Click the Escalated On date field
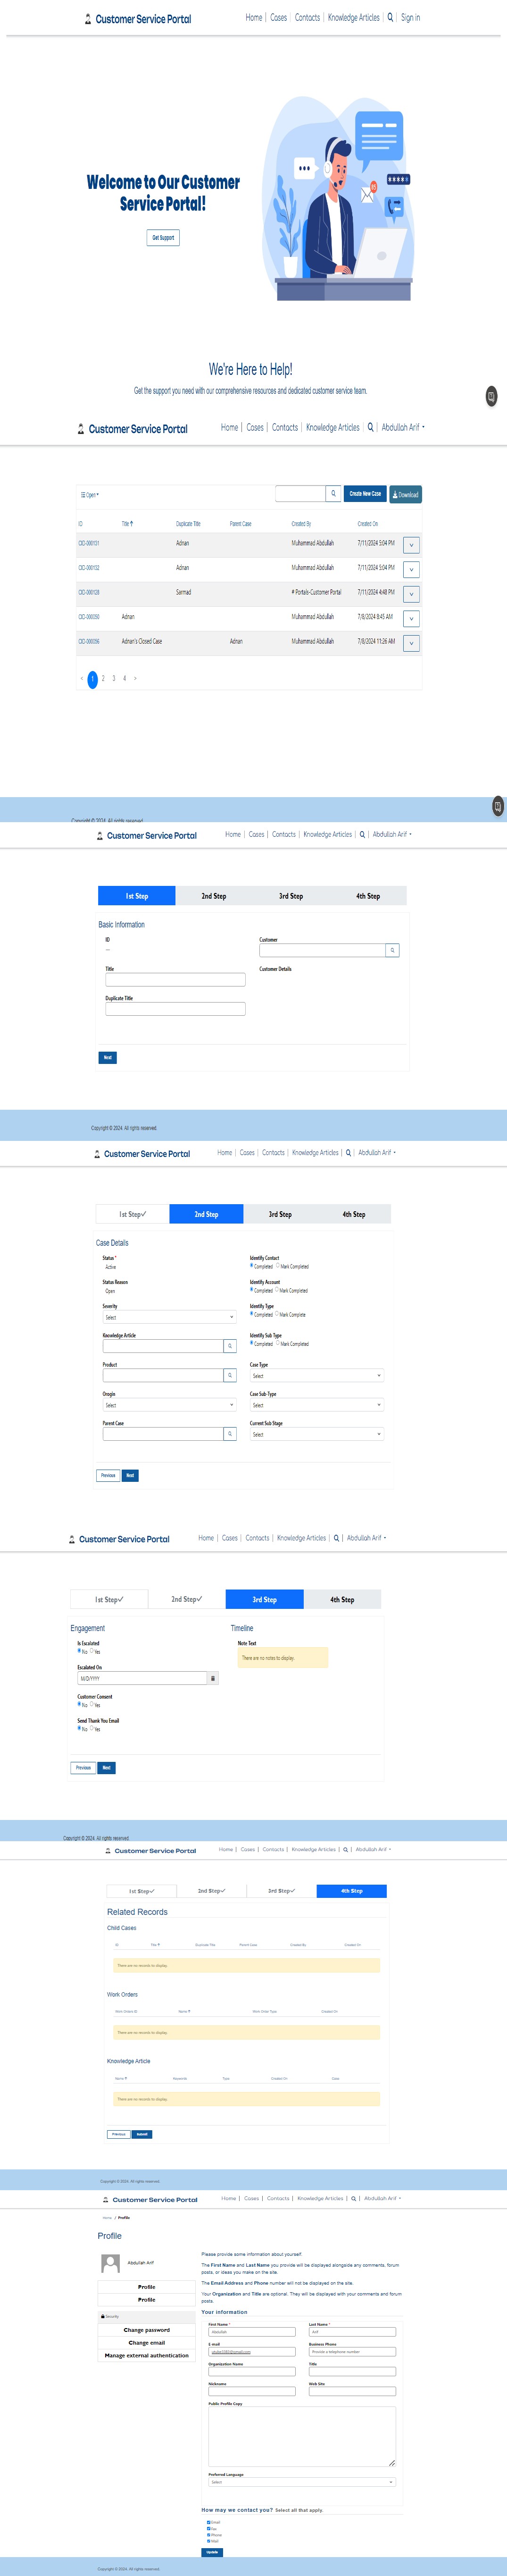 click(141, 1679)
